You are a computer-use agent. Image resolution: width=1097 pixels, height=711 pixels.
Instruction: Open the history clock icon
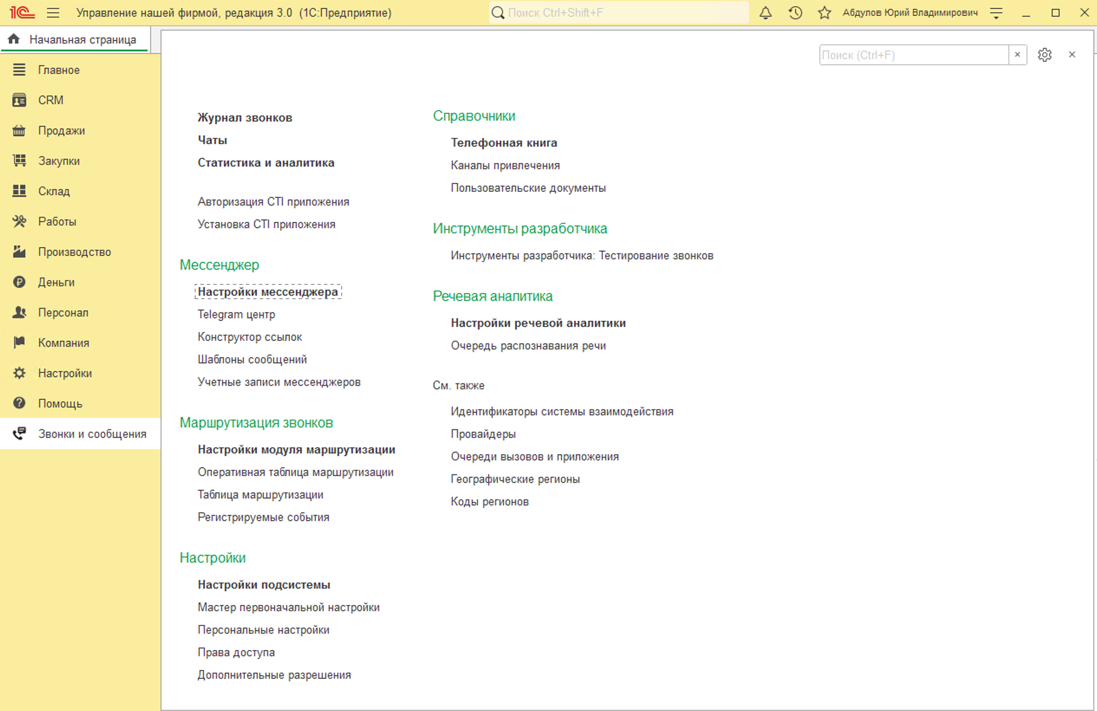pyautogui.click(x=795, y=13)
